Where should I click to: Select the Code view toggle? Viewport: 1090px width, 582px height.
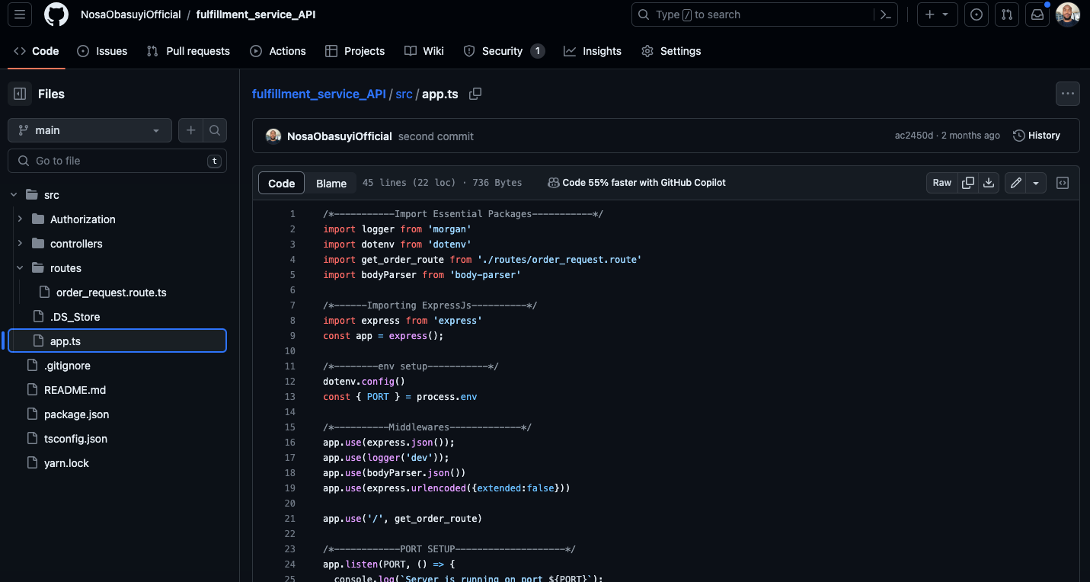[x=282, y=183]
